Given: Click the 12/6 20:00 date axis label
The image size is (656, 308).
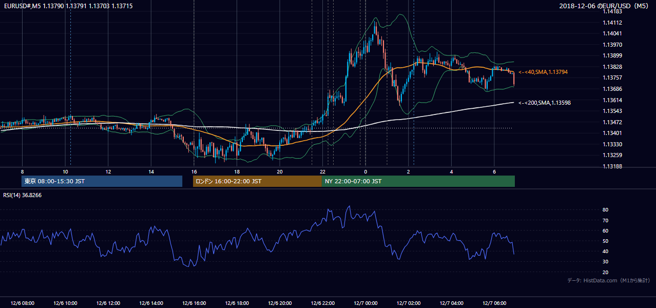Looking at the screenshot, I should click(280, 303).
